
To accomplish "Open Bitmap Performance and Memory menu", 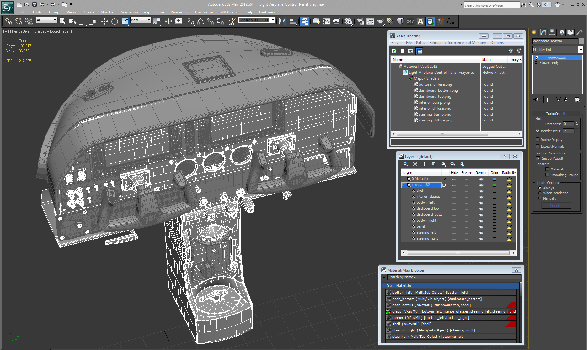I will pyautogui.click(x=457, y=43).
